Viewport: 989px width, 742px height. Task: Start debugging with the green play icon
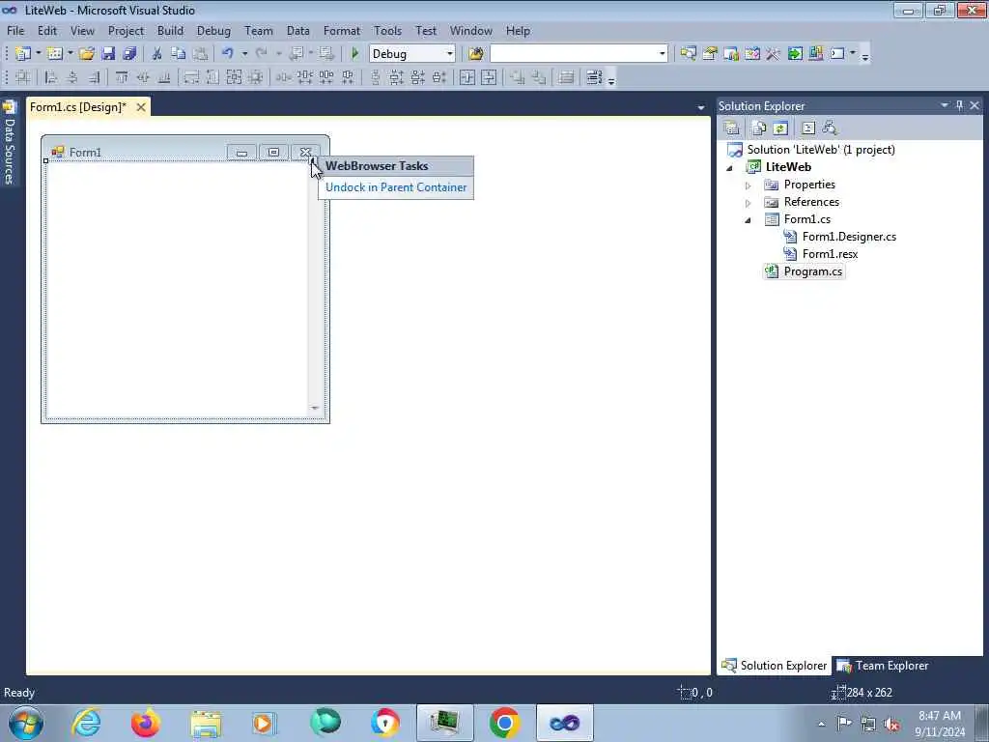coord(355,54)
